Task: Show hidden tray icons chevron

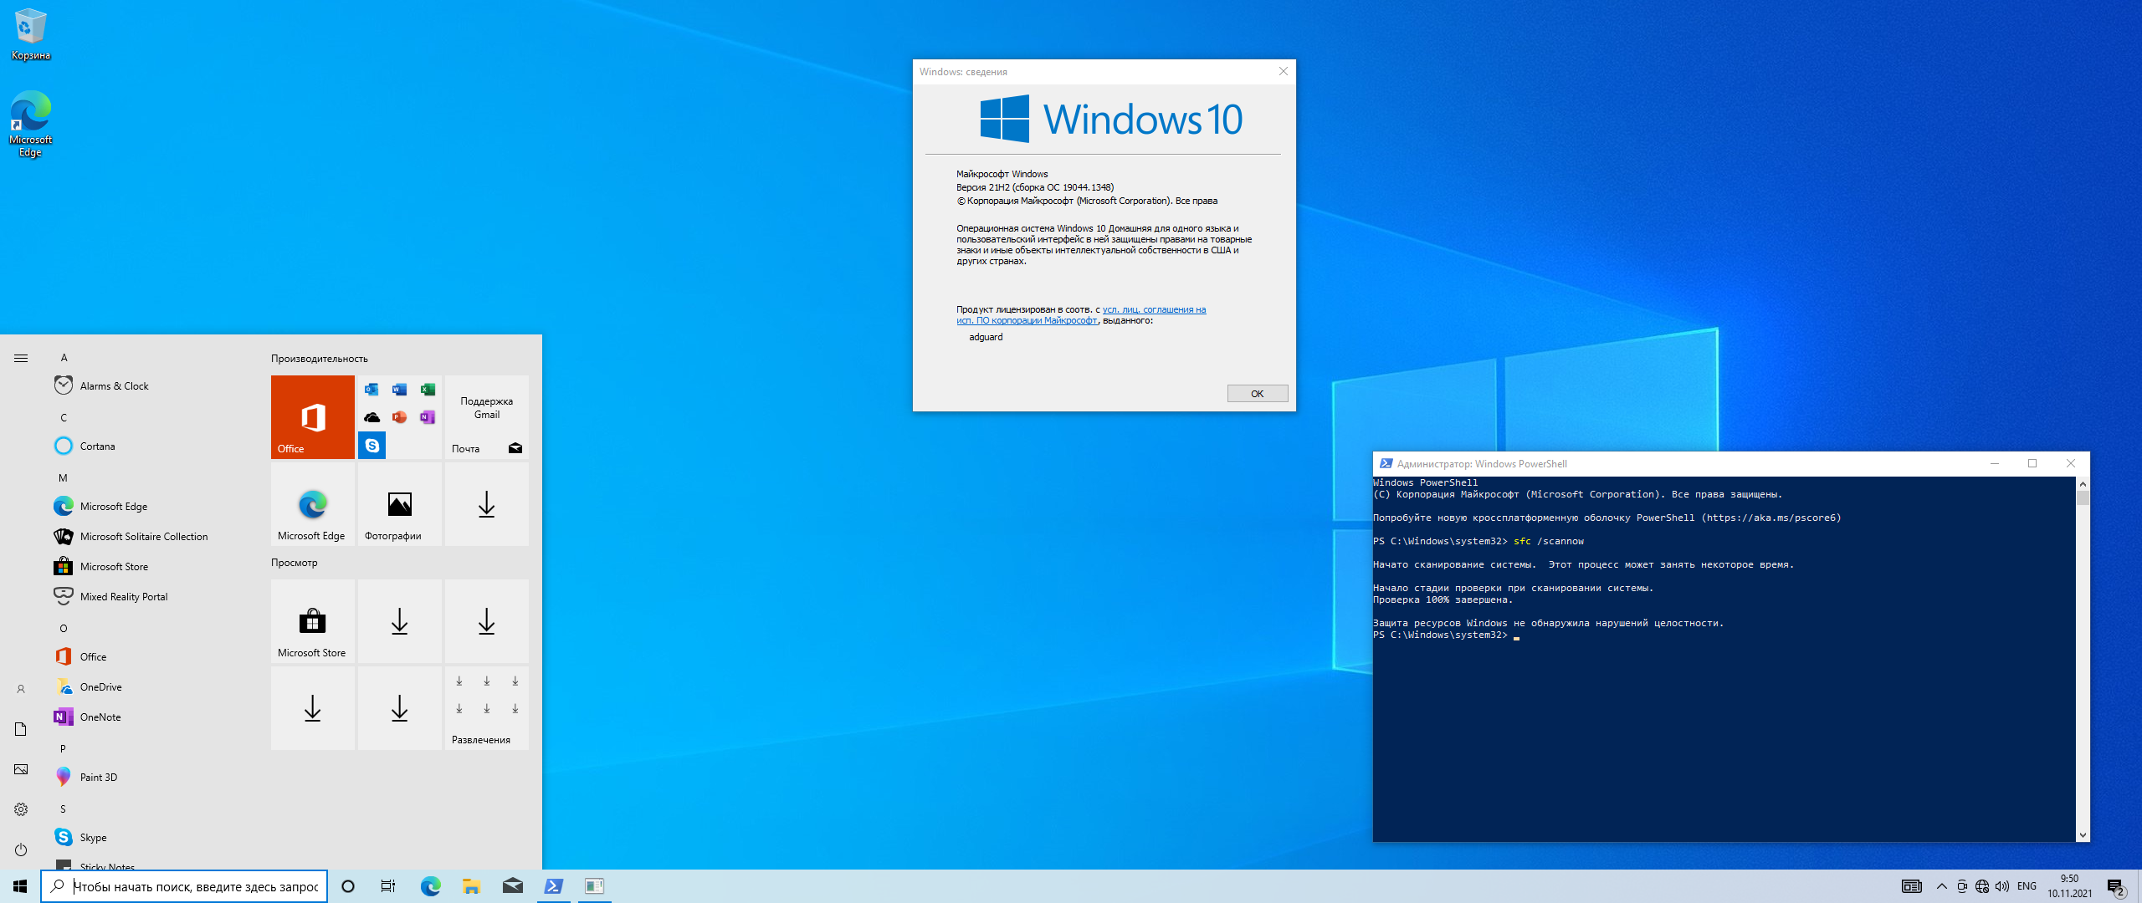Action: (1941, 886)
